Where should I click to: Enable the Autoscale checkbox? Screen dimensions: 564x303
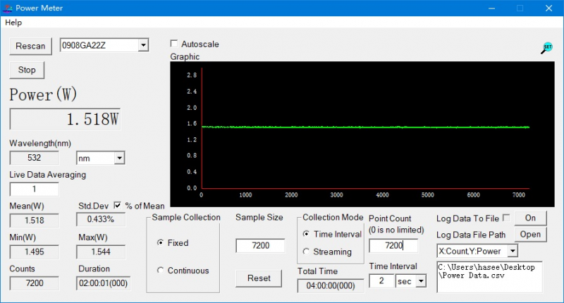175,44
